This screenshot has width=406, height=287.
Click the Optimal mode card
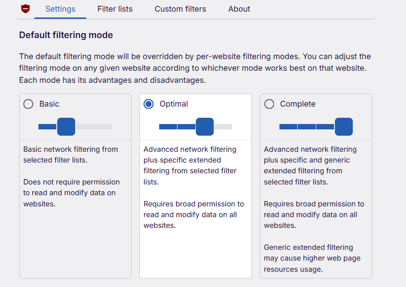tap(195, 251)
